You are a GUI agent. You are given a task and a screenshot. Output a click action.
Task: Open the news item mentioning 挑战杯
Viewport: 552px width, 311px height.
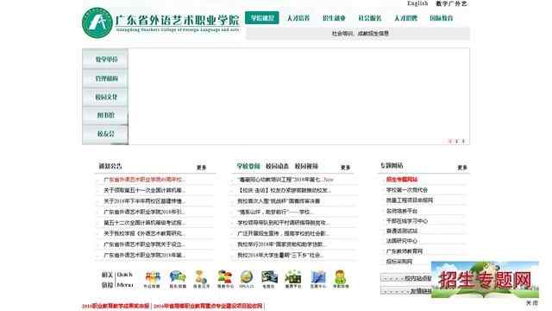[x=279, y=201]
